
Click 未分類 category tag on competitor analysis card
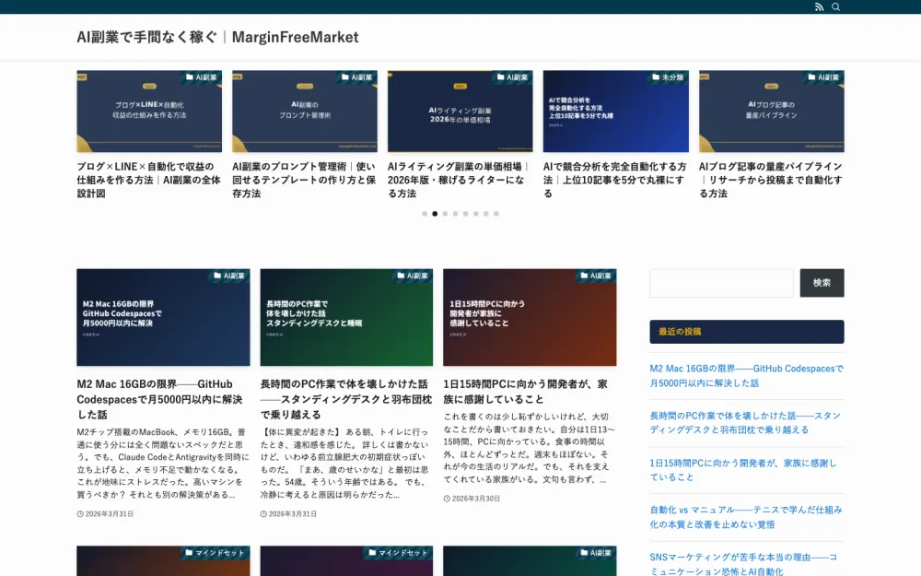click(668, 77)
